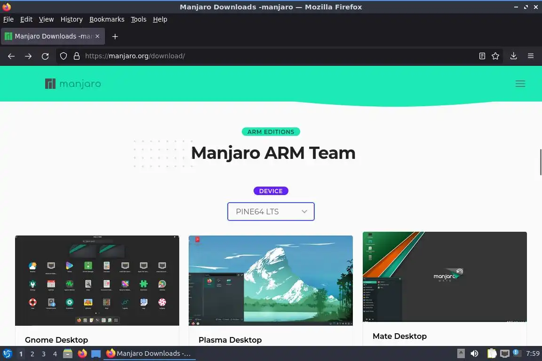Image resolution: width=542 pixels, height=361 pixels.
Task: Switch to virtual desktop 4
Action: point(55,354)
